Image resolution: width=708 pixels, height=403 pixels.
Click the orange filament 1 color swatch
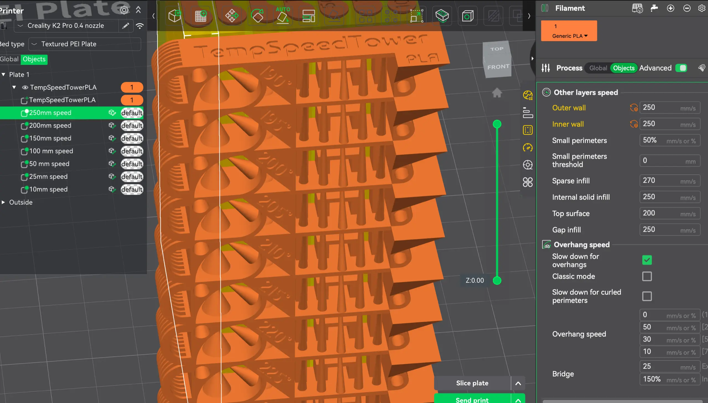click(569, 31)
